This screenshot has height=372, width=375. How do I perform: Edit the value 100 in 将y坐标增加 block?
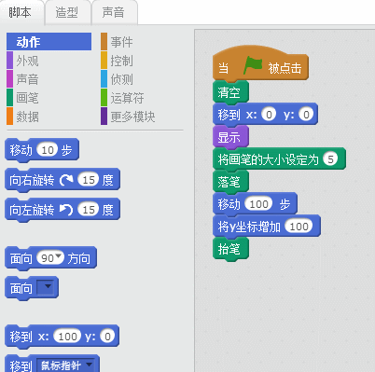tap(299, 227)
